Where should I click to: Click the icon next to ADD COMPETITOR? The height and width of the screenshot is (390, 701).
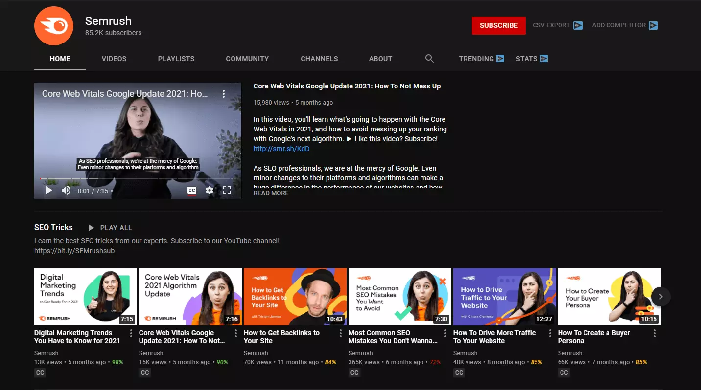point(653,25)
